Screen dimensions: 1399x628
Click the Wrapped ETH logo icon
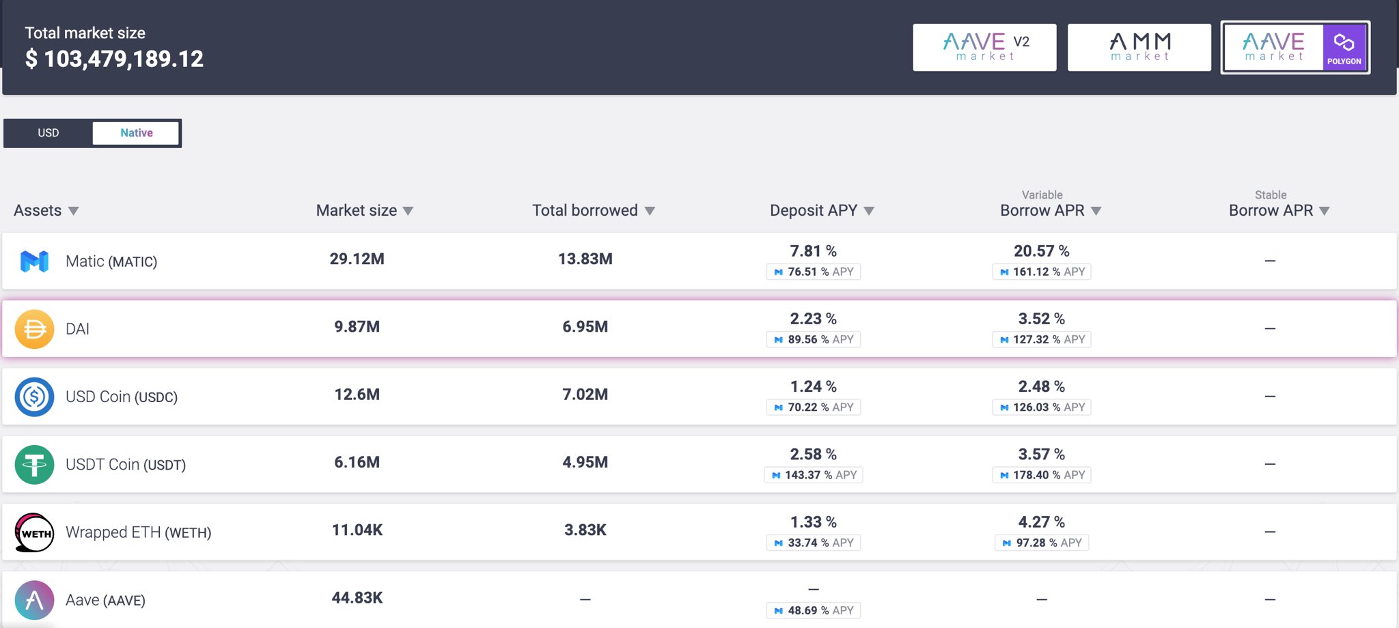(34, 532)
